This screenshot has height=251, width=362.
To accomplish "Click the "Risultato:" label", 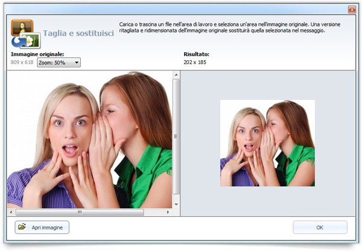I will coord(197,54).
